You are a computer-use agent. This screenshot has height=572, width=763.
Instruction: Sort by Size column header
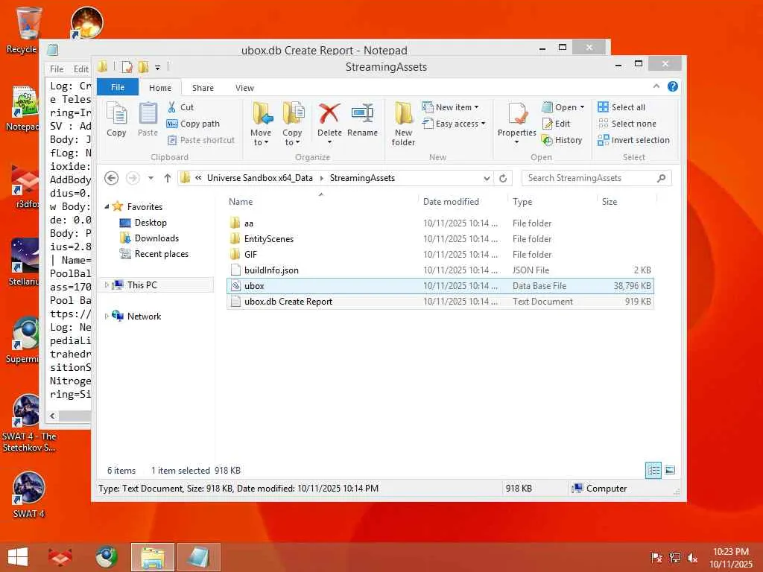pyautogui.click(x=627, y=201)
